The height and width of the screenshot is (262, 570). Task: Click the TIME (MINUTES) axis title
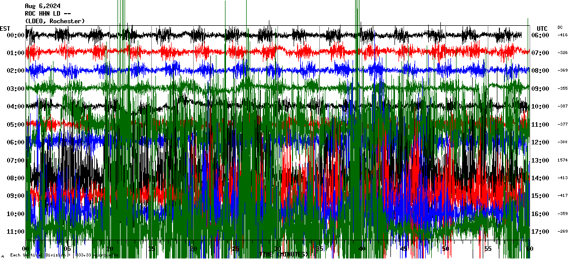tap(284, 255)
